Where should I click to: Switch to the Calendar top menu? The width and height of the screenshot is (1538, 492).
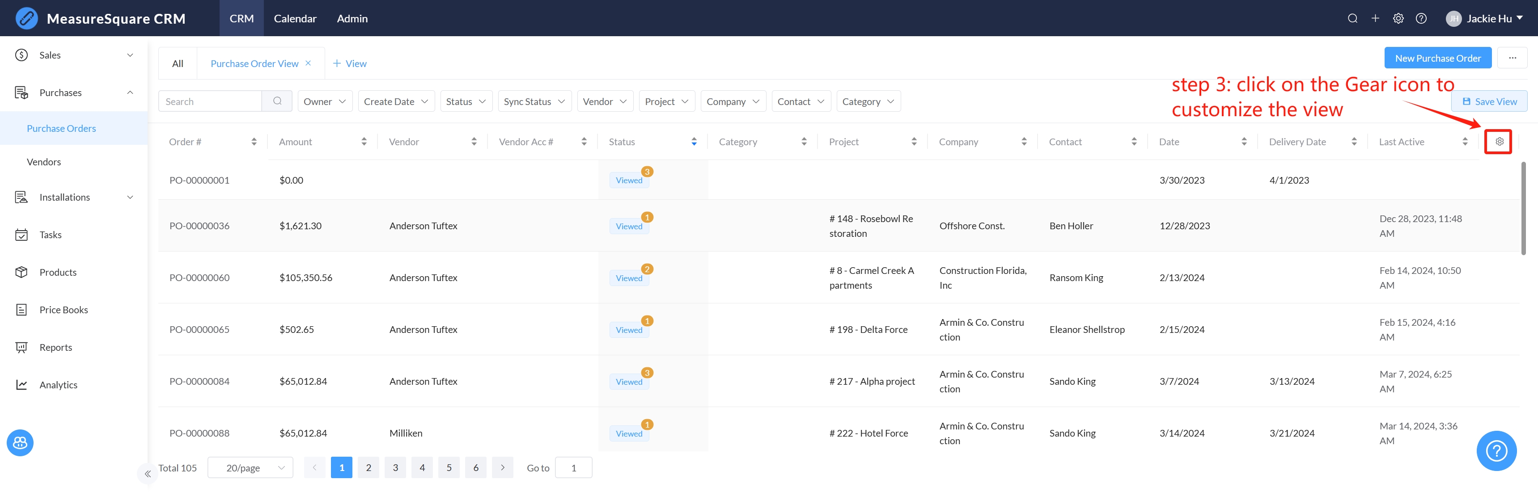[x=295, y=18]
